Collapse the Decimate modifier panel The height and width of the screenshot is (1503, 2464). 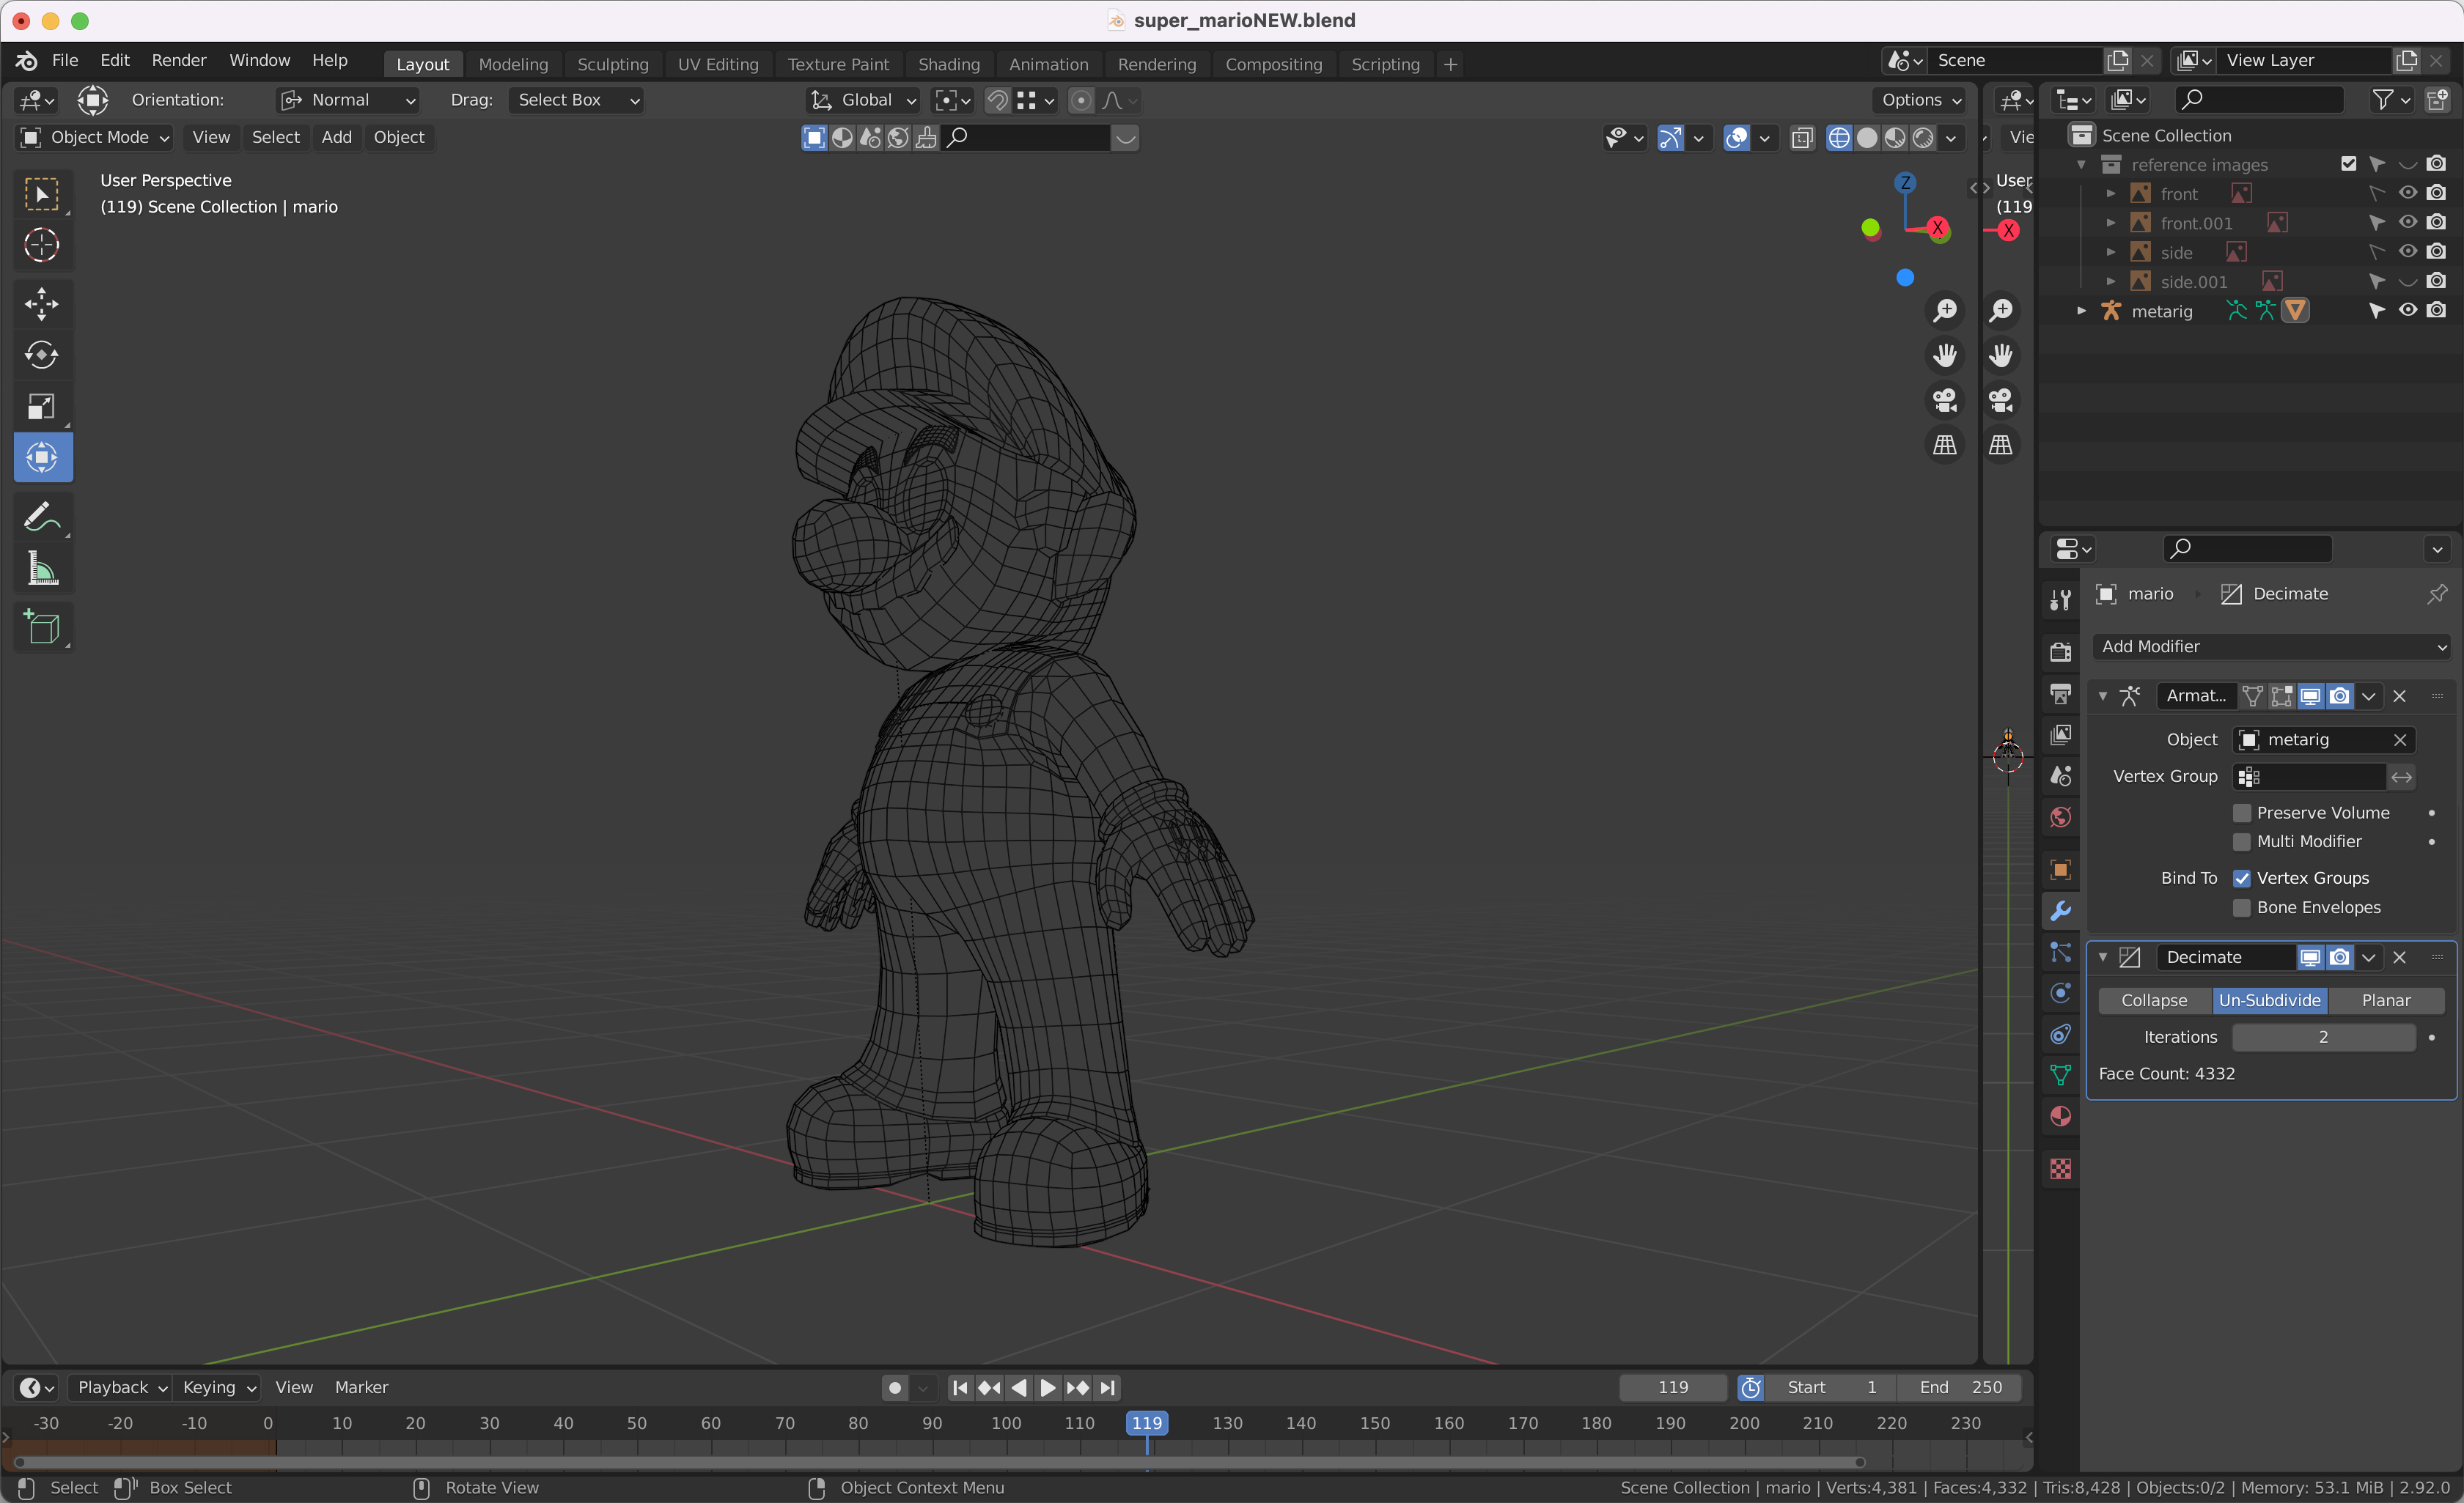point(2103,957)
